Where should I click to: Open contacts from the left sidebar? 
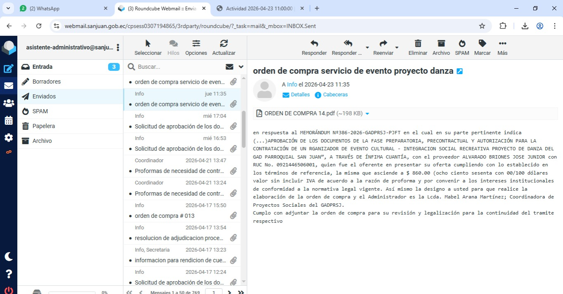pyautogui.click(x=8, y=103)
